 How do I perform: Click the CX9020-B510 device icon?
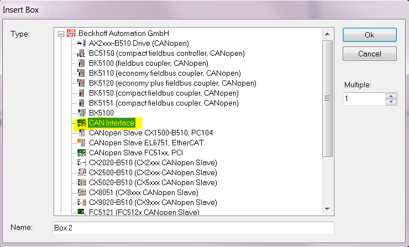pyautogui.click(x=82, y=202)
